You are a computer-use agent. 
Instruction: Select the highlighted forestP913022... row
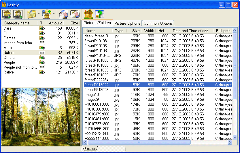pyautogui.click(x=158, y=85)
